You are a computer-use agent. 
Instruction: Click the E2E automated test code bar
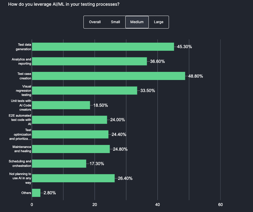click(x=69, y=120)
